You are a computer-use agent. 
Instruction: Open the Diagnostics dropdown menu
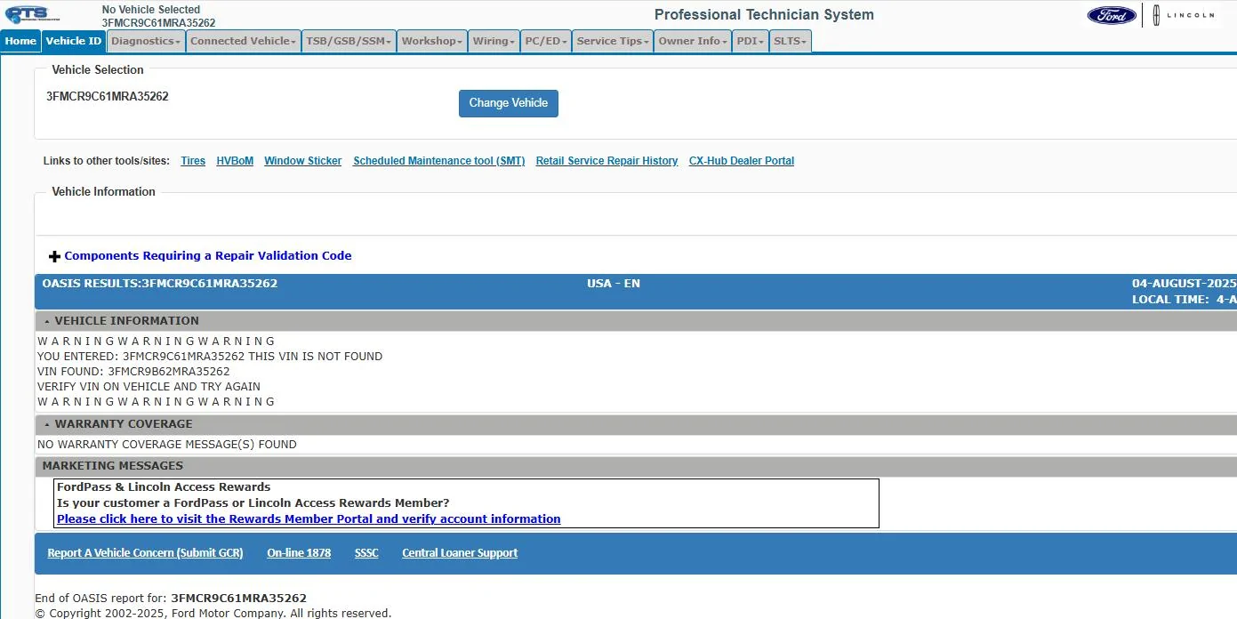[x=146, y=41]
